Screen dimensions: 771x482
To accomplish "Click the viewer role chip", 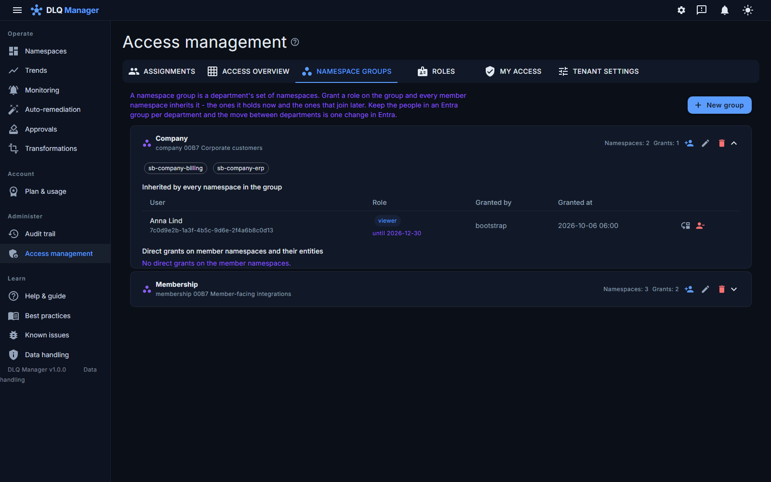I will [x=387, y=221].
